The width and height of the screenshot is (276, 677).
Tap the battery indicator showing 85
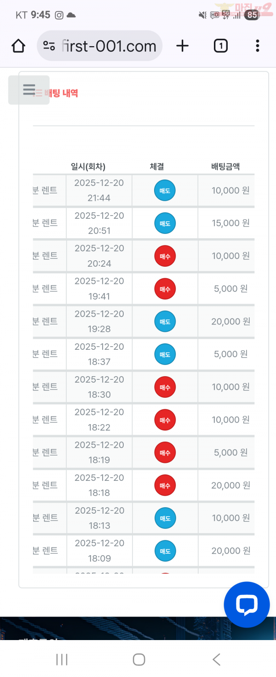pyautogui.click(x=251, y=14)
